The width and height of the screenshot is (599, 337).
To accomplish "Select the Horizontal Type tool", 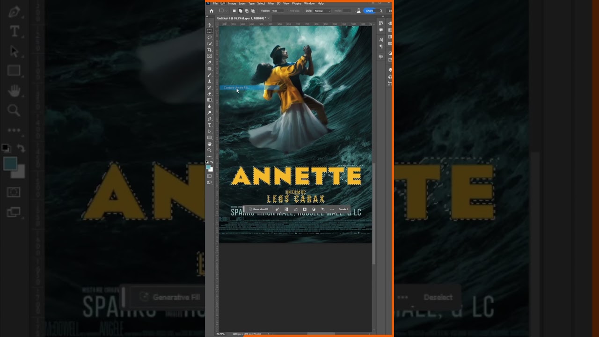I will 209,125.
